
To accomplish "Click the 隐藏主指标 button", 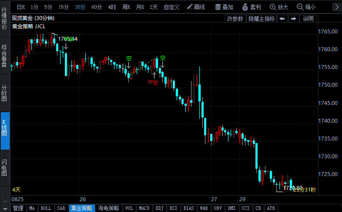I will click(x=262, y=19).
